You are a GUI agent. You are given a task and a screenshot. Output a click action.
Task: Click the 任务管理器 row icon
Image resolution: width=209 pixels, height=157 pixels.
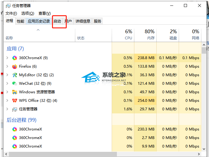pos(14,109)
